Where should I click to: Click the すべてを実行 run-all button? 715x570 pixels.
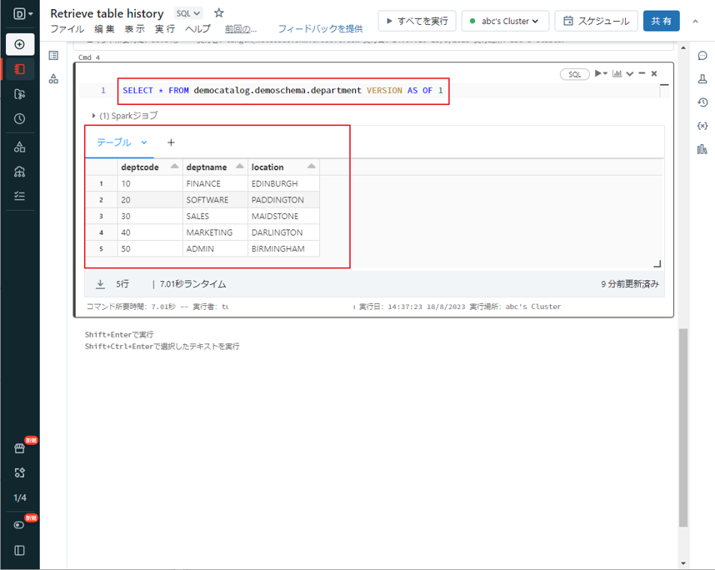(x=417, y=21)
